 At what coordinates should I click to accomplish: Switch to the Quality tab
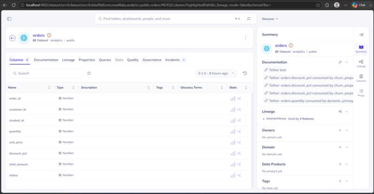click(133, 60)
